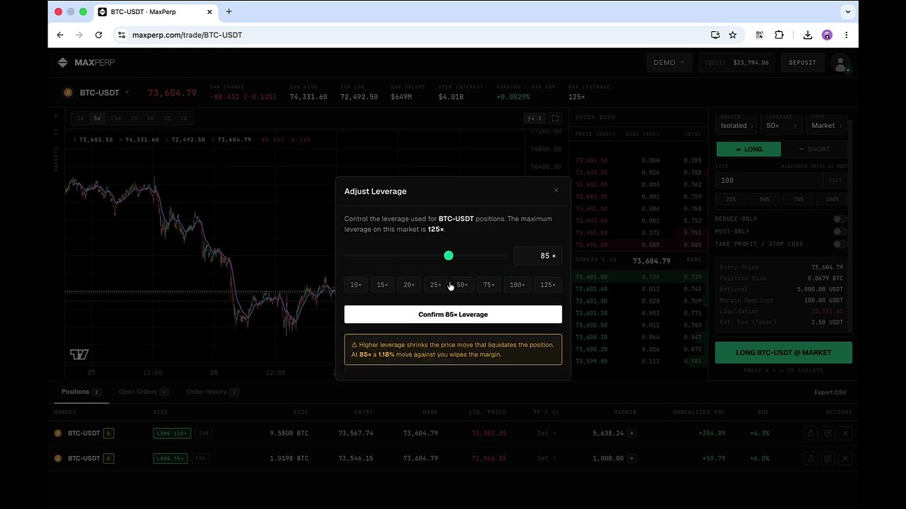Open the BTC-USDT market selector dropdown
This screenshot has height=509, width=906.
click(97, 93)
